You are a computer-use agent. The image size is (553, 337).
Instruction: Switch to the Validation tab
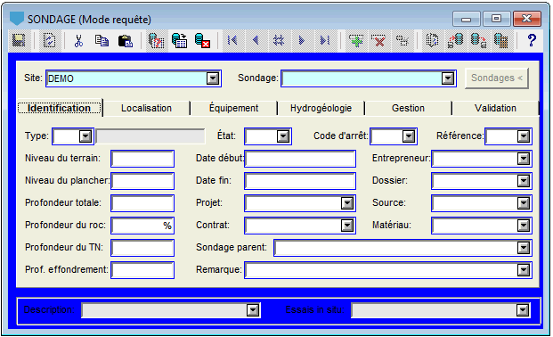pyautogui.click(x=495, y=108)
